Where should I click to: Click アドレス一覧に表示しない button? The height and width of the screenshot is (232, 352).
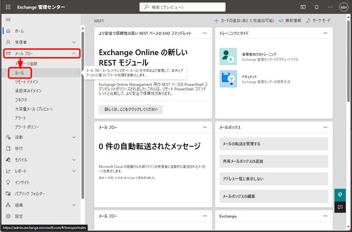[x=274, y=179]
